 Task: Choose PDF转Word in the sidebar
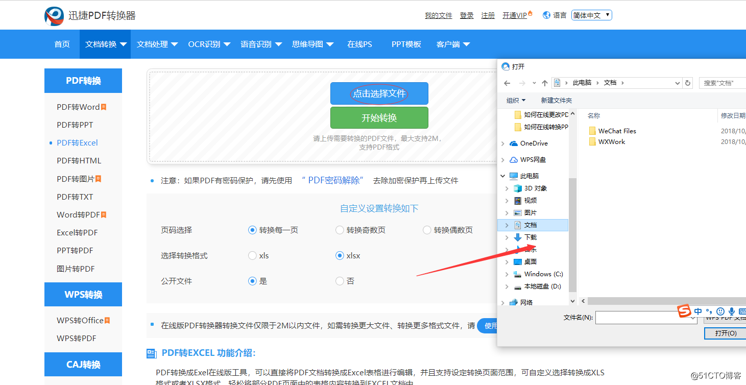pos(78,107)
